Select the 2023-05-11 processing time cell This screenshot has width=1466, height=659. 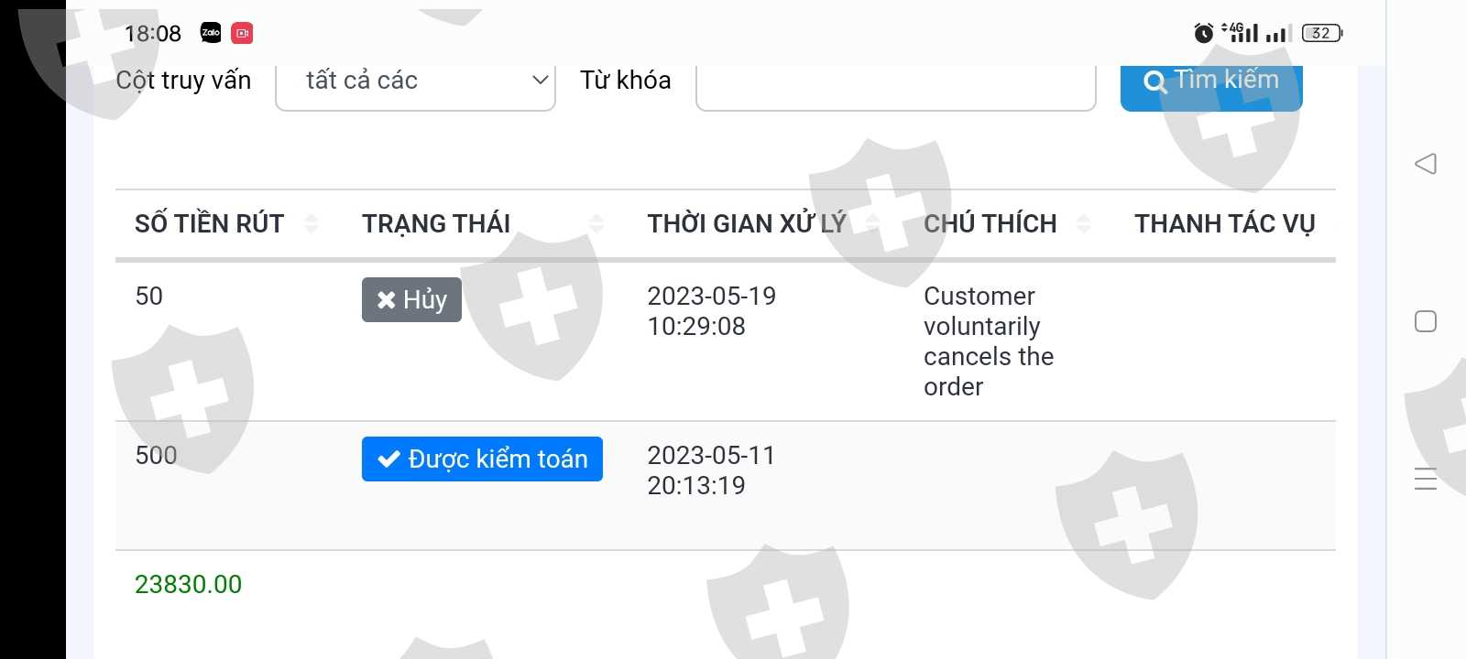711,470
